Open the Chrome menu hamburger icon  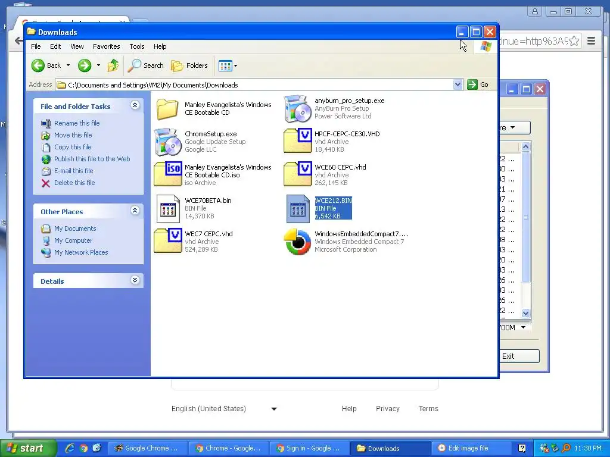pyautogui.click(x=591, y=41)
